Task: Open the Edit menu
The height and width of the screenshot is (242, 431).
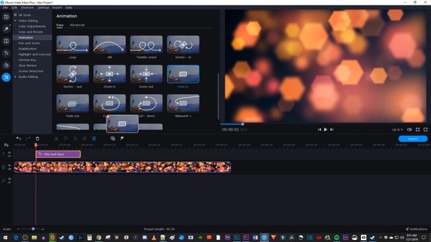Action: pyautogui.click(x=15, y=7)
